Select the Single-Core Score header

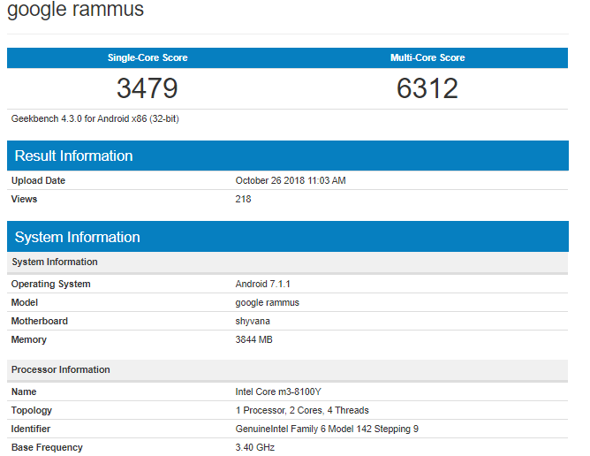point(147,57)
